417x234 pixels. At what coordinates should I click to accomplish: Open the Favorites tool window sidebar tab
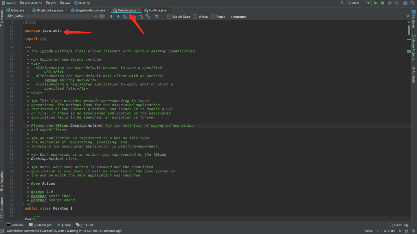pos(2,181)
